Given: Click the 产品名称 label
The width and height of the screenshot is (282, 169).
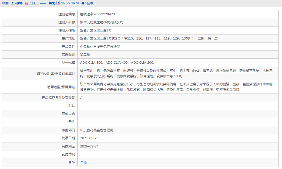Looking at the screenshot, I should (x=68, y=47).
